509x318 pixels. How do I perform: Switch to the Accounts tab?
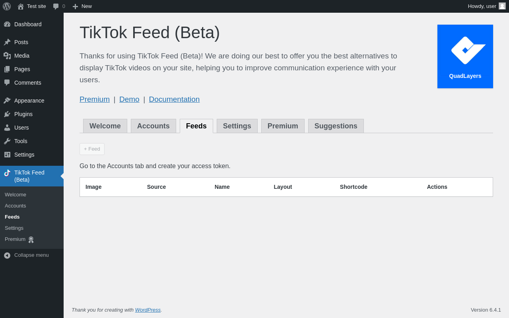tap(153, 126)
